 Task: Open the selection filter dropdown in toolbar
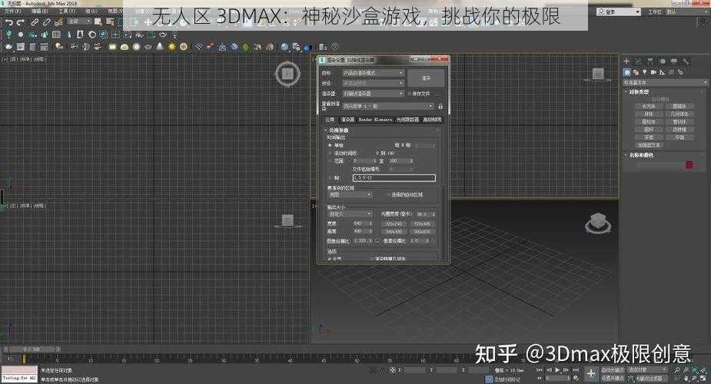(79, 22)
